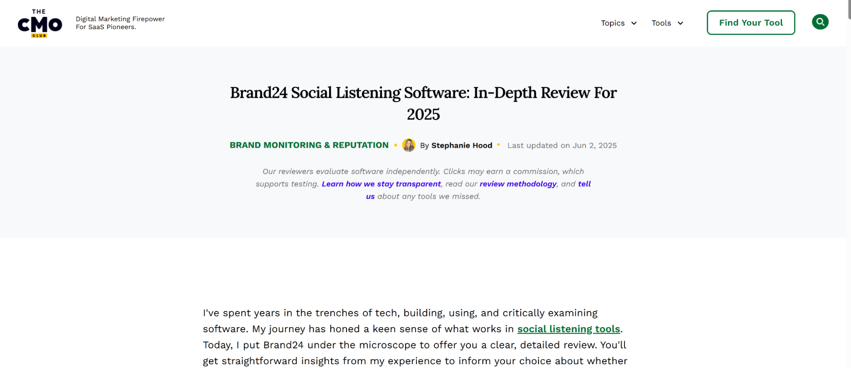
Task: Follow 'Learn how we stay transparent' link
Action: click(x=381, y=184)
